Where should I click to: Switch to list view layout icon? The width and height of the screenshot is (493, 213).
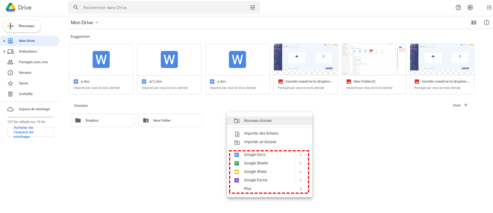click(474, 23)
